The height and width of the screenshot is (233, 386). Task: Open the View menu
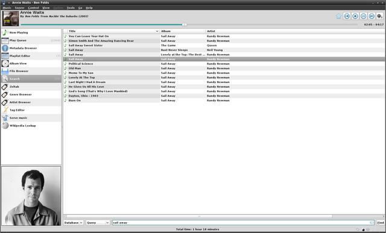[x=46, y=8]
